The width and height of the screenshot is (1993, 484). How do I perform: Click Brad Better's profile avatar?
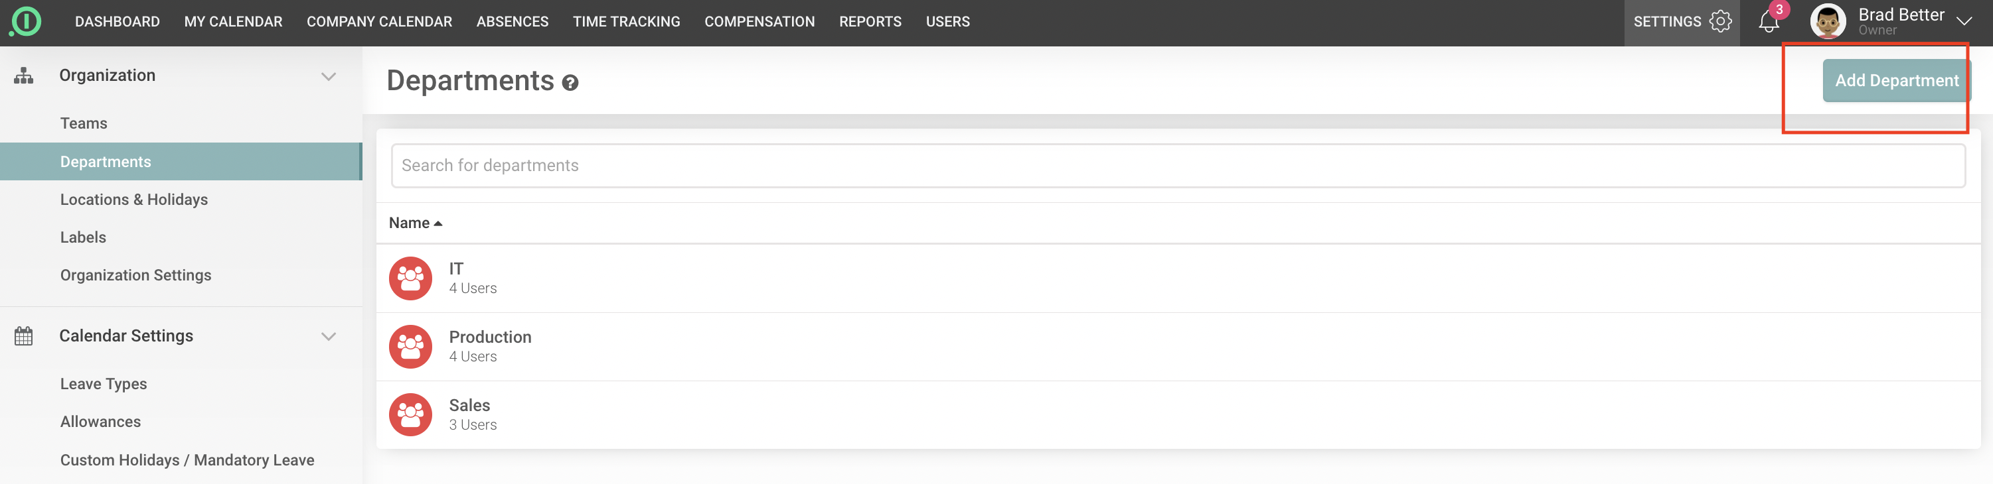pyautogui.click(x=1828, y=22)
